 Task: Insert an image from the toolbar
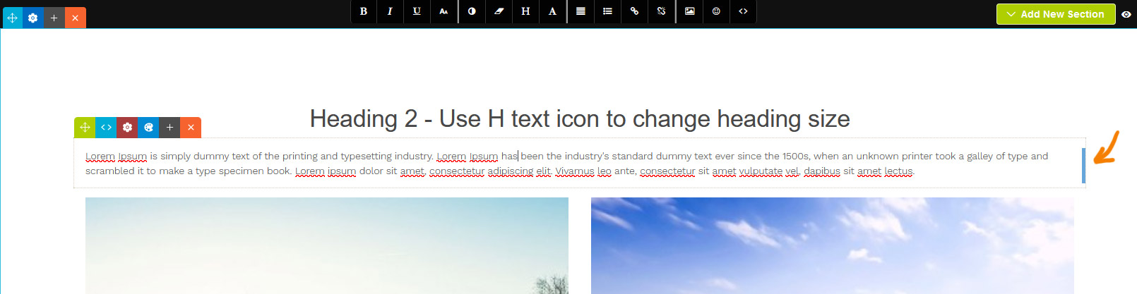[x=689, y=11]
